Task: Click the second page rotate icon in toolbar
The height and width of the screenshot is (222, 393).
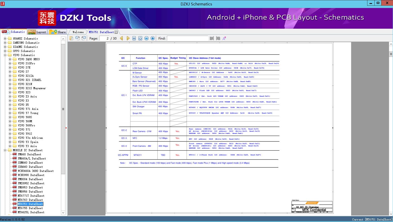Action: pos(77,38)
